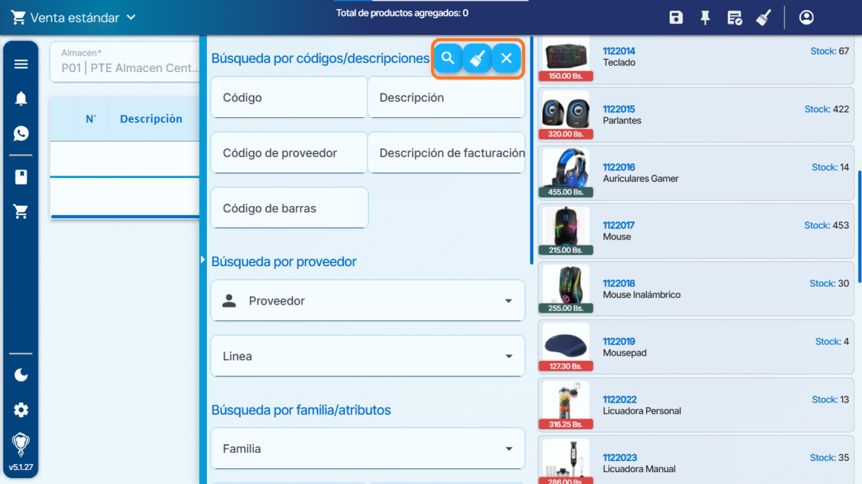Open the Familia dropdown
This screenshot has height=484, width=862.
[368, 449]
